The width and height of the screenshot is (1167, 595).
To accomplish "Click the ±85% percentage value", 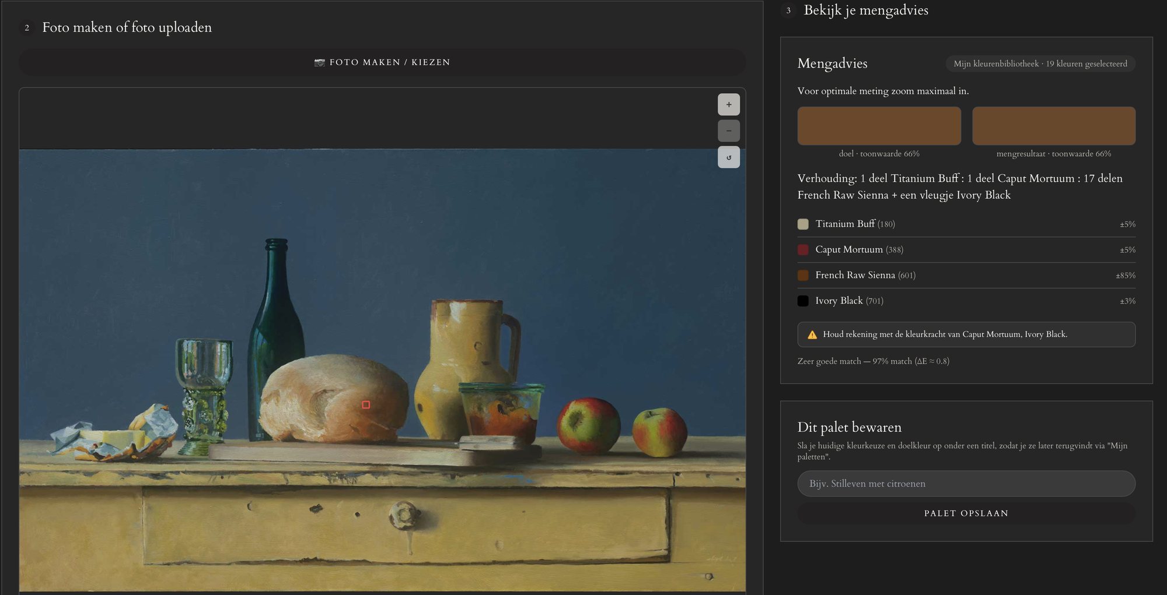I will pyautogui.click(x=1126, y=276).
